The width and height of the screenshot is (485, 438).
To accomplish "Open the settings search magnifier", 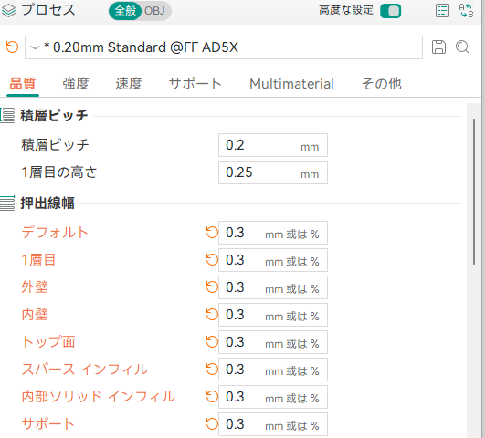I will [x=462, y=47].
